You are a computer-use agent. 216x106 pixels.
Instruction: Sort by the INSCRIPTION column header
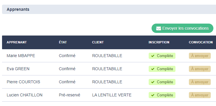[x=159, y=42]
